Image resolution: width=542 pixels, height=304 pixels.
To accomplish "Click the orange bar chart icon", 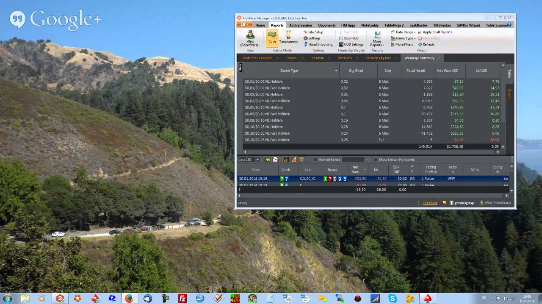I will [294, 160].
